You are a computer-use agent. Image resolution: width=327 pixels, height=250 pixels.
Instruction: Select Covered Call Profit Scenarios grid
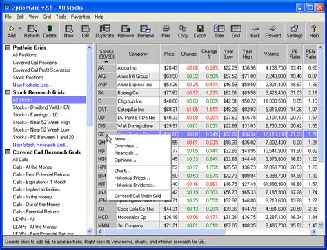click(x=41, y=70)
